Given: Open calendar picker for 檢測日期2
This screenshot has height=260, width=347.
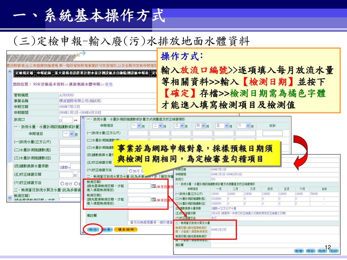Looking at the screenshot, I should [154, 200].
